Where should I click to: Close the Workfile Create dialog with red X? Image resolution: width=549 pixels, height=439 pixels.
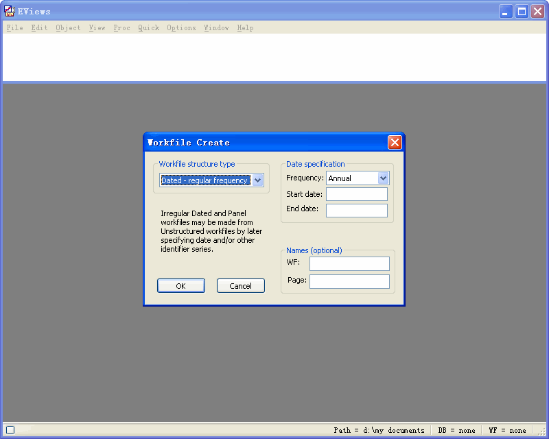pyautogui.click(x=395, y=142)
